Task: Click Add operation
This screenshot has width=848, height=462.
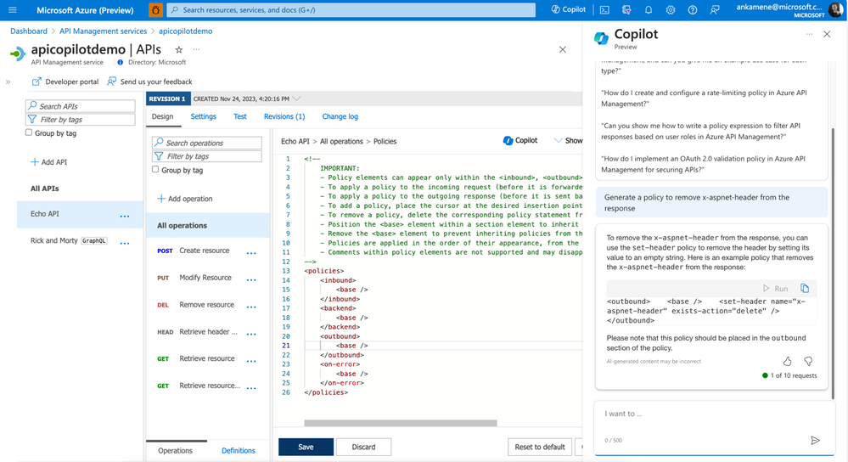Action: click(185, 199)
